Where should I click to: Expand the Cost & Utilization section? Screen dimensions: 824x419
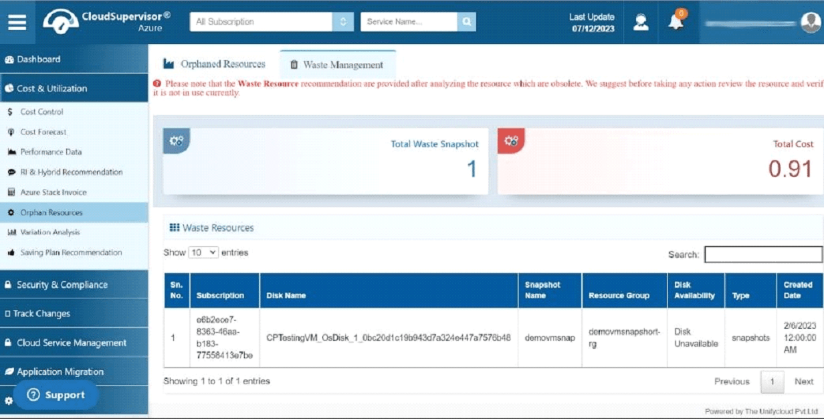click(74, 88)
